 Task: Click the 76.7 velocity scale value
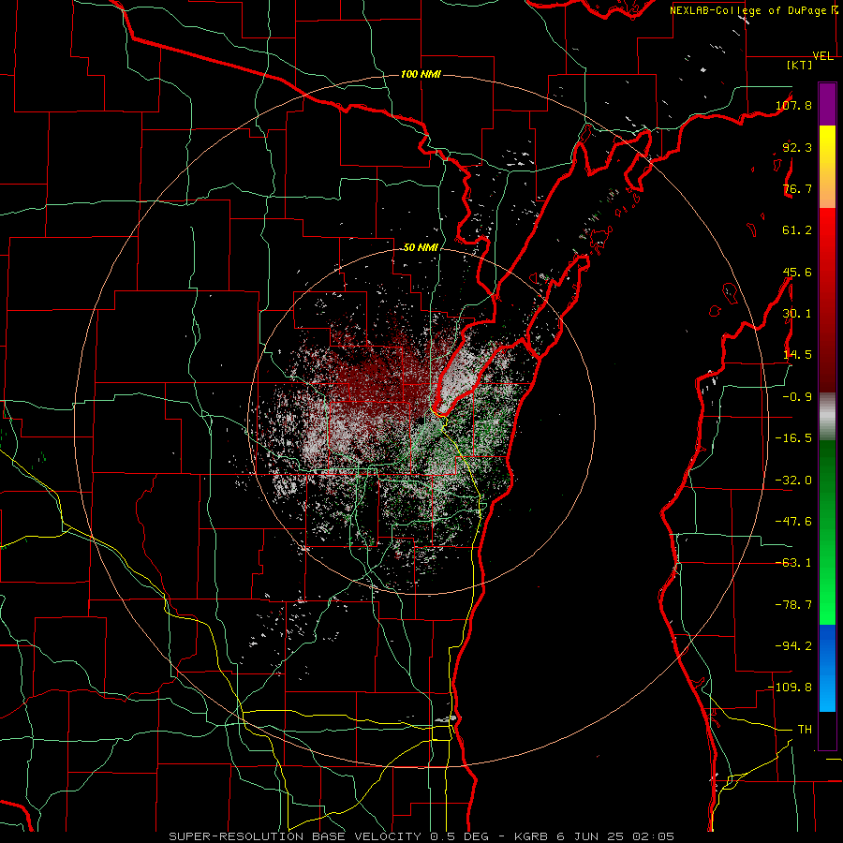click(797, 188)
